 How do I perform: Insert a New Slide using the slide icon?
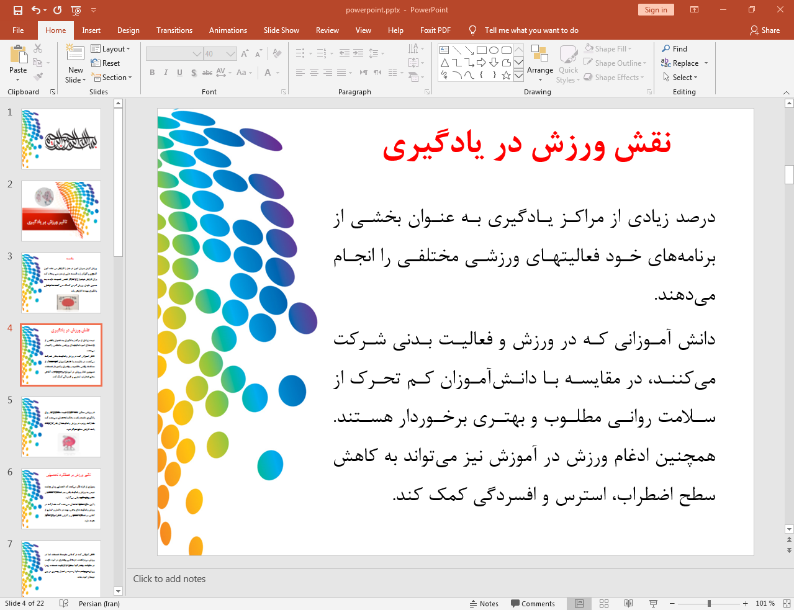(x=75, y=54)
